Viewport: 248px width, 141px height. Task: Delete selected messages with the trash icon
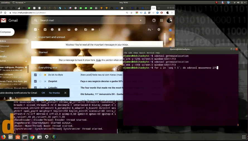click(59, 30)
